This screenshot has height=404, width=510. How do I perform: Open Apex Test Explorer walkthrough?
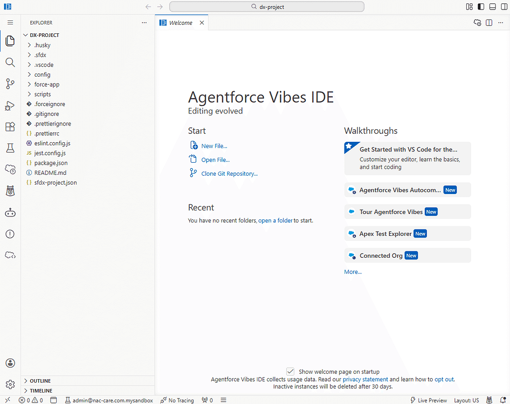coord(407,233)
